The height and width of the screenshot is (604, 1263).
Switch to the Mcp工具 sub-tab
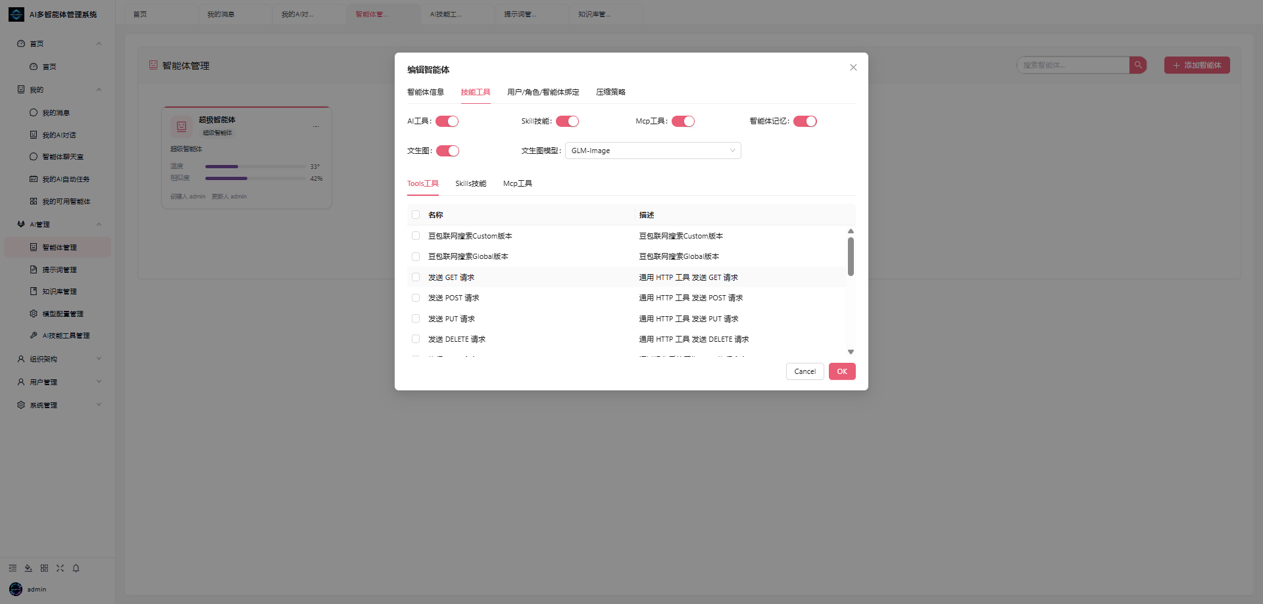pyautogui.click(x=518, y=183)
